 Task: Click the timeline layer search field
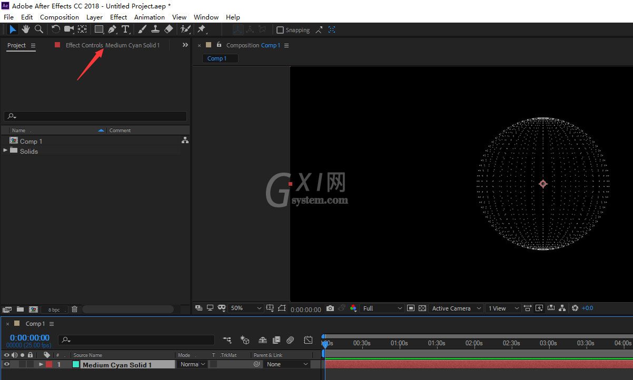[136, 340]
